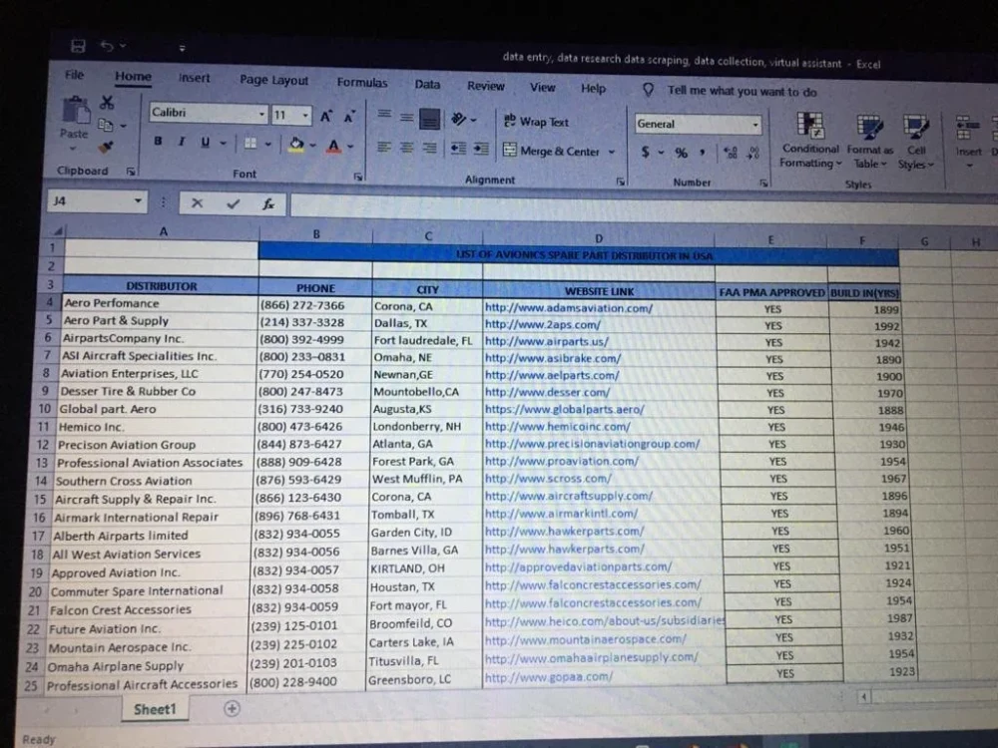Toggle Wrap Text
The image size is (998, 748).
pos(536,121)
